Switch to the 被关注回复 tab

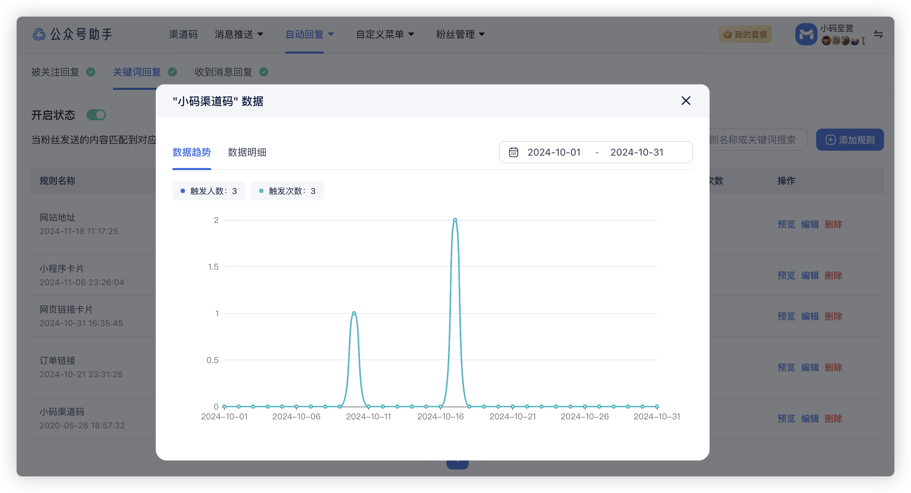point(55,72)
